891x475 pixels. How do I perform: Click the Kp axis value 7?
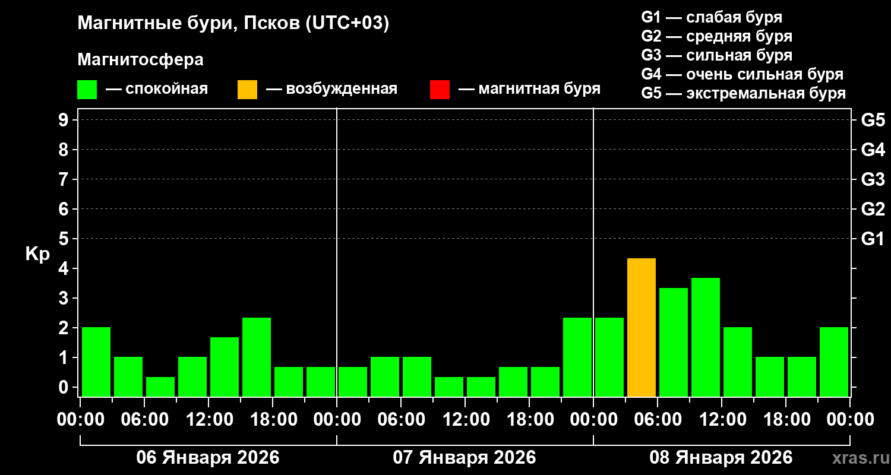65,179
